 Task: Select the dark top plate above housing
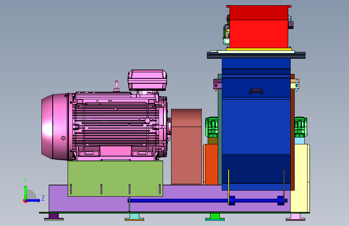[x=256, y=55]
